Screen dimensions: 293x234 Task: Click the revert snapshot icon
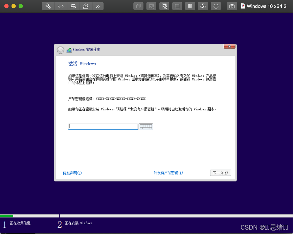pyautogui.click(x=151, y=6)
